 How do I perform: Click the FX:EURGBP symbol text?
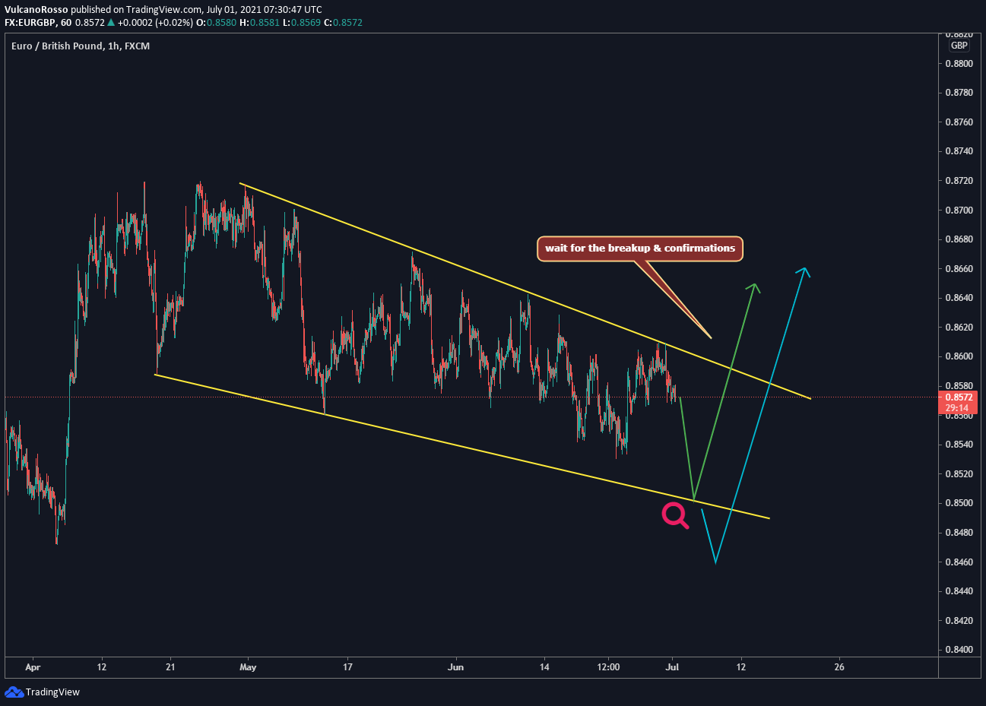[30, 23]
